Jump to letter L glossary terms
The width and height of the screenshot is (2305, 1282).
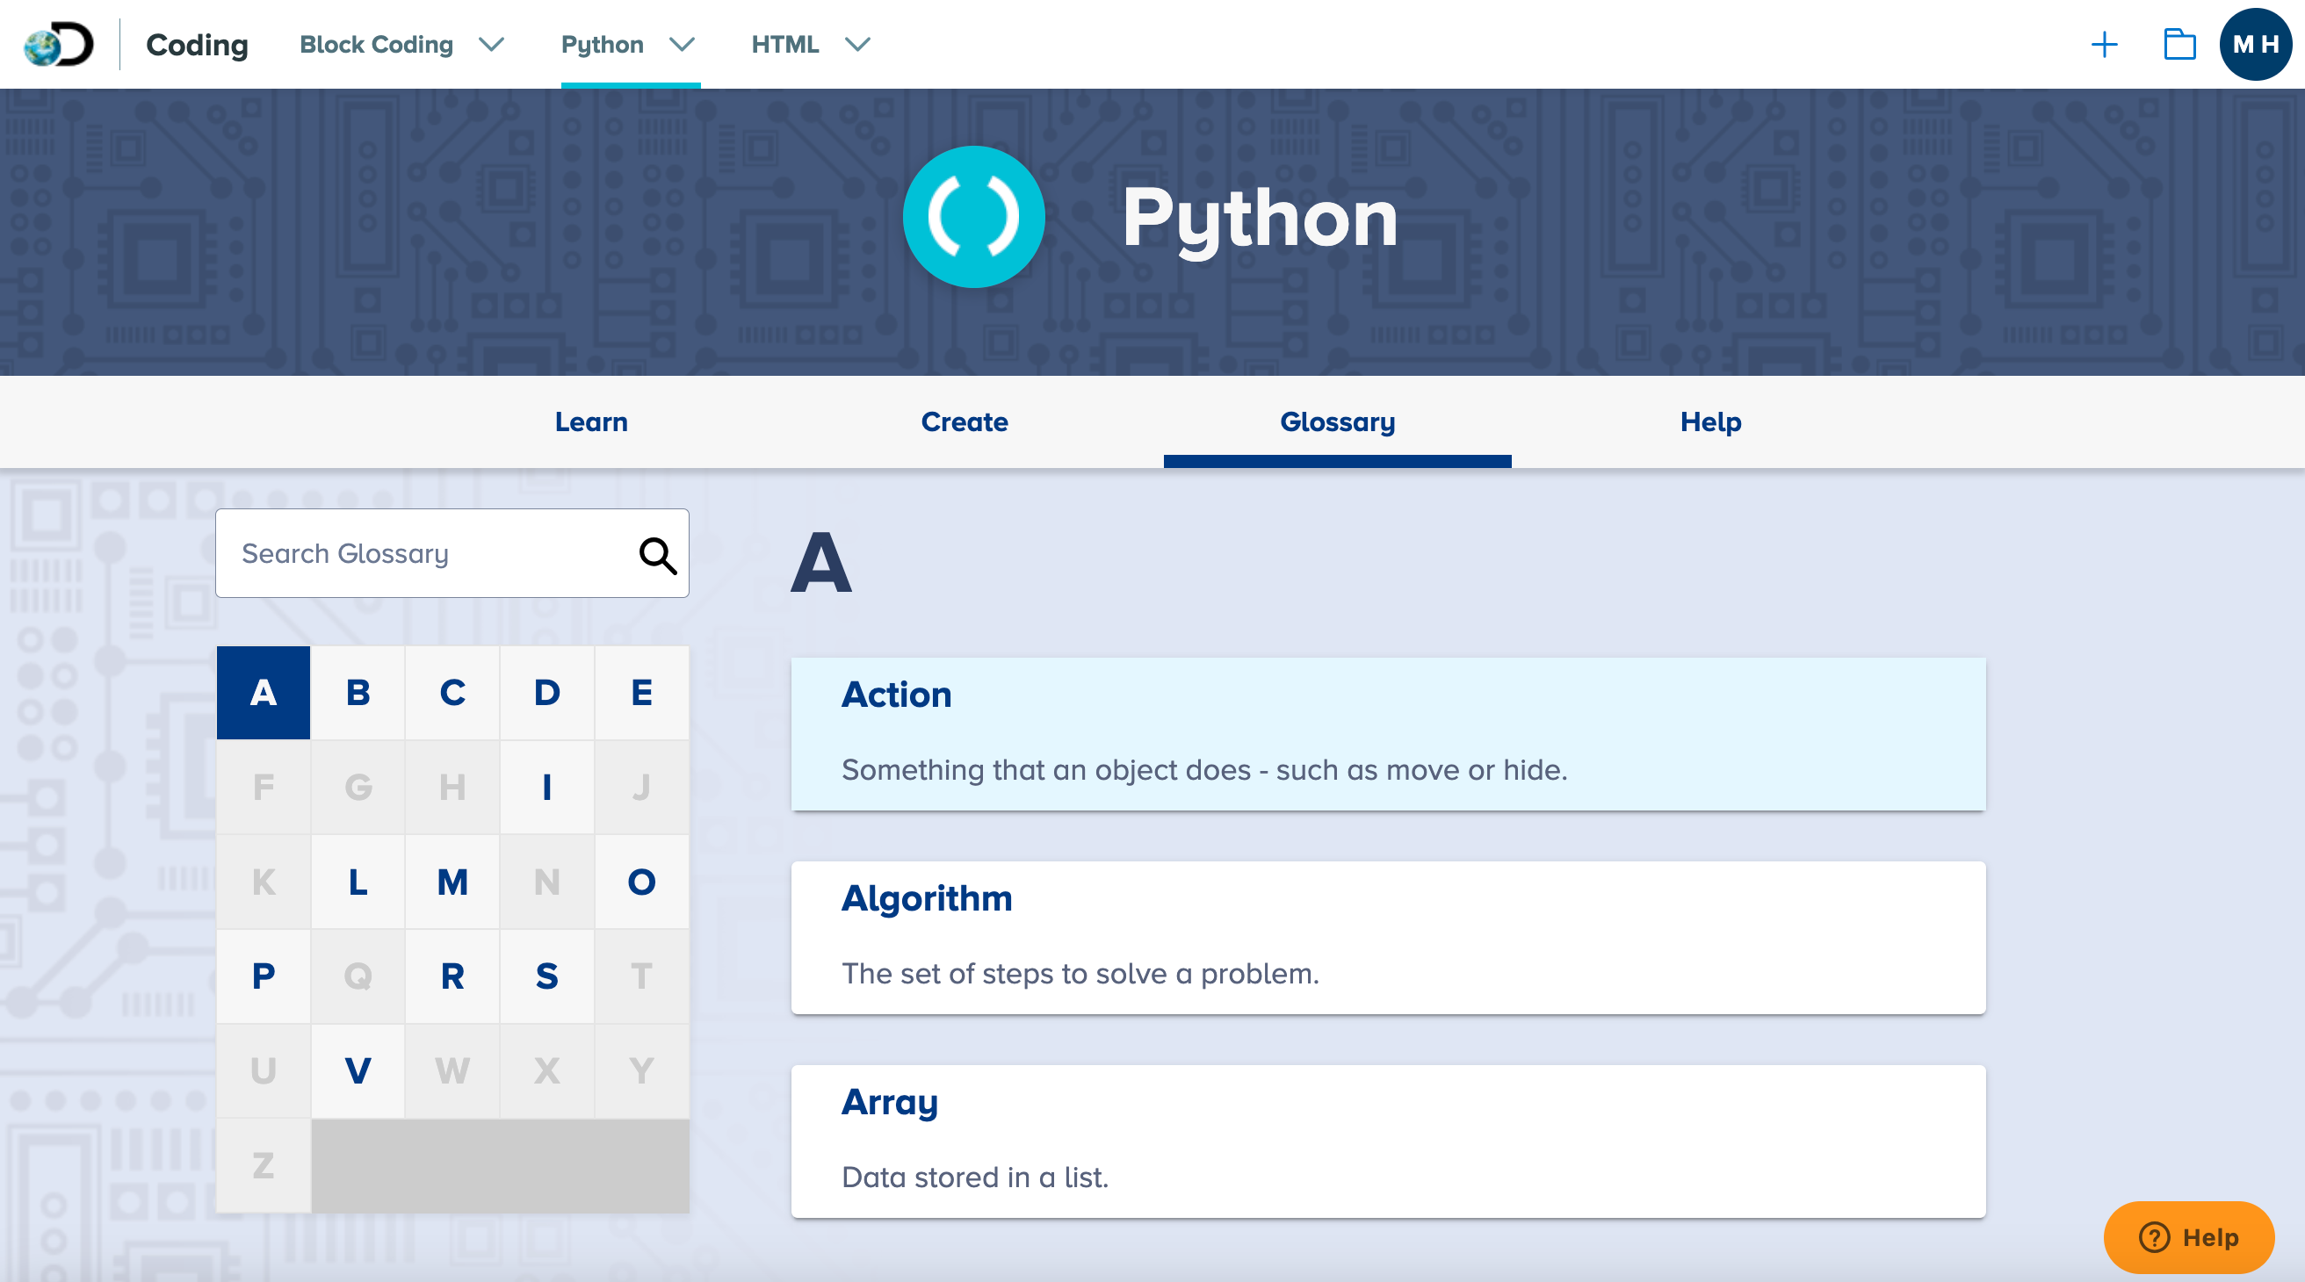[x=358, y=882]
